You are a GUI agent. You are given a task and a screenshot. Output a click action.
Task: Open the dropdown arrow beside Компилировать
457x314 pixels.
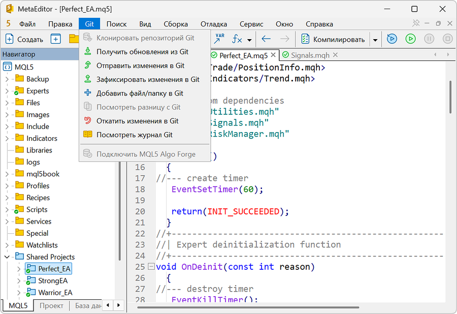(375, 40)
